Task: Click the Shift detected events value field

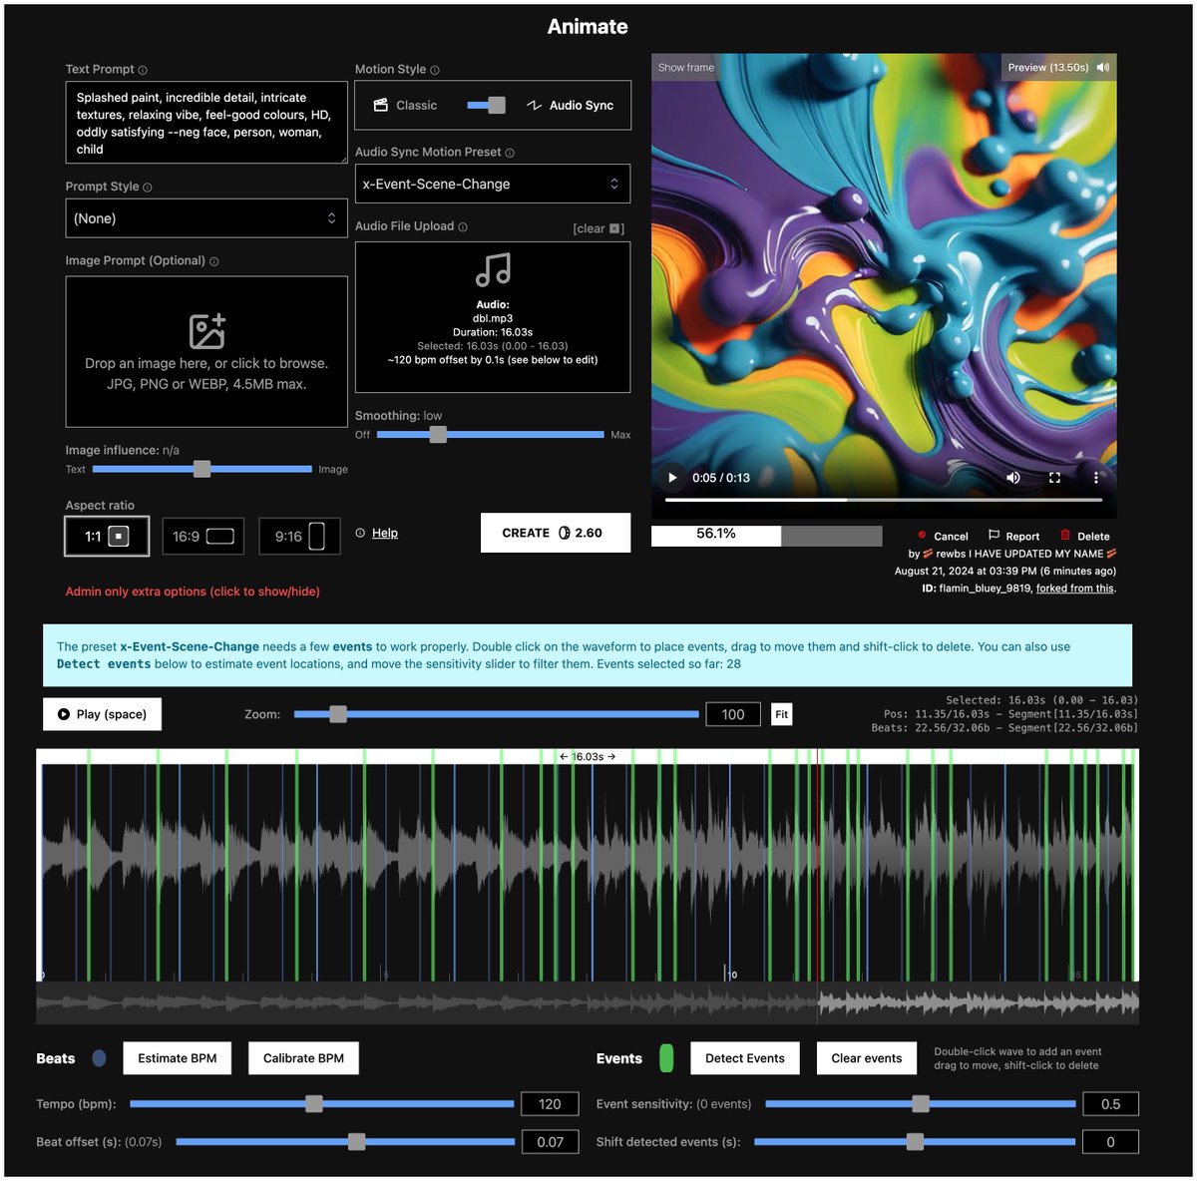Action: point(1110,1142)
